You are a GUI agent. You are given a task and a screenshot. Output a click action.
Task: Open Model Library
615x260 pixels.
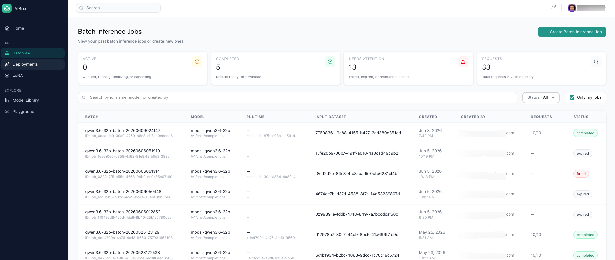[x=33, y=100]
